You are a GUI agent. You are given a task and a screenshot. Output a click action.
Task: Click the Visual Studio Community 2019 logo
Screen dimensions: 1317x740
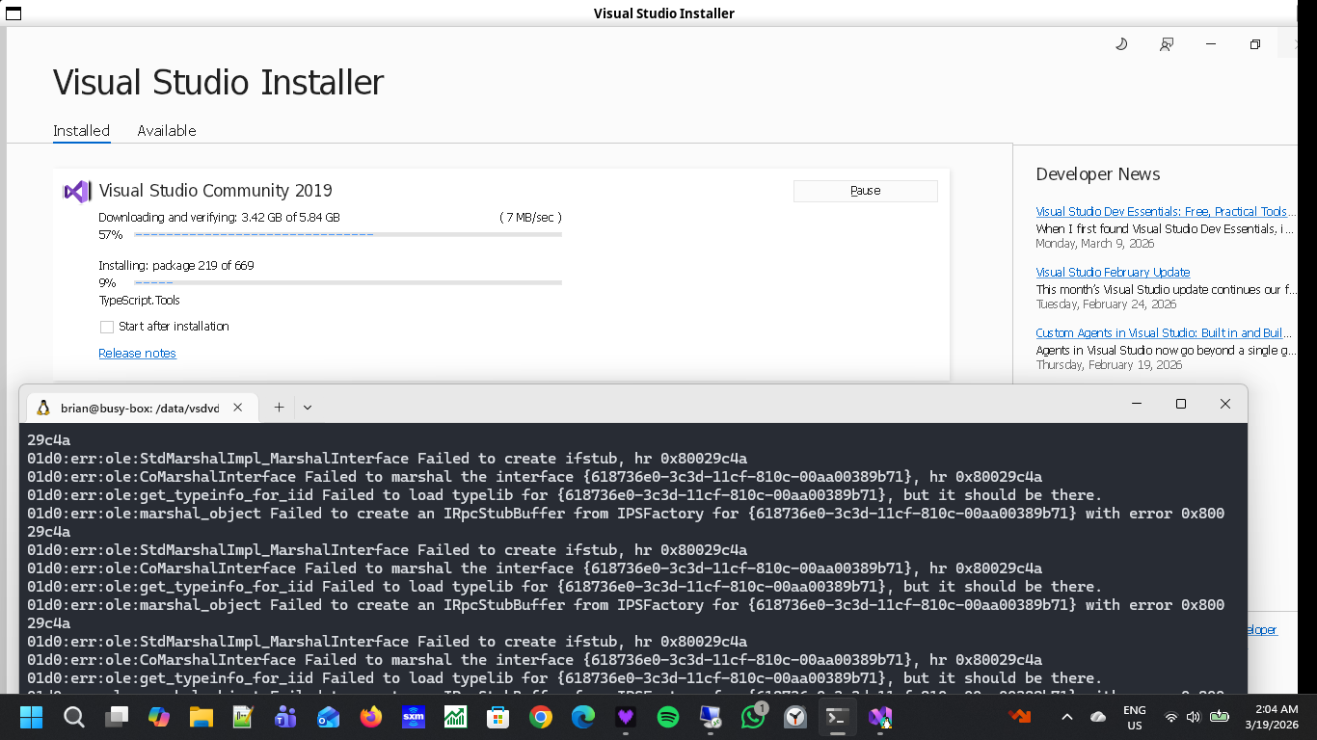point(77,192)
